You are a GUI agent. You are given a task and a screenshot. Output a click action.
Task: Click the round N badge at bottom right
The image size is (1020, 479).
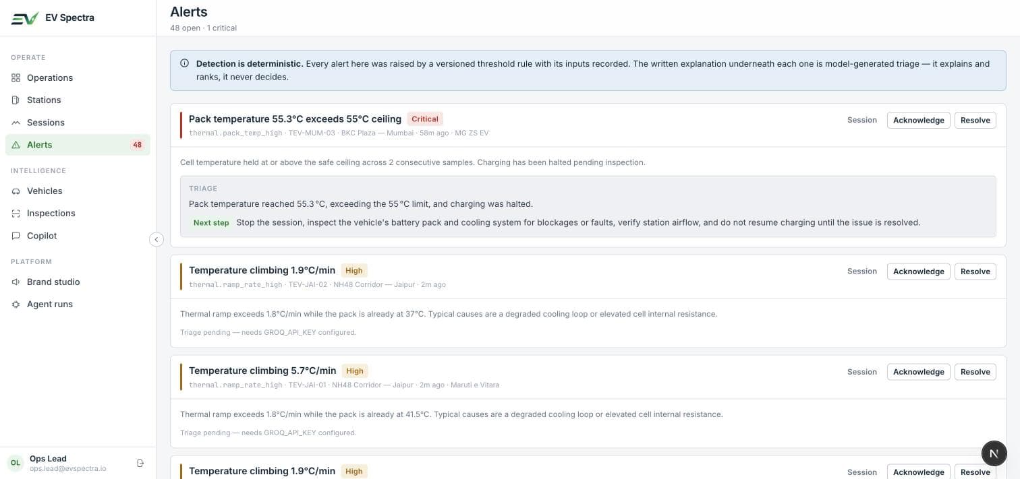point(994,453)
